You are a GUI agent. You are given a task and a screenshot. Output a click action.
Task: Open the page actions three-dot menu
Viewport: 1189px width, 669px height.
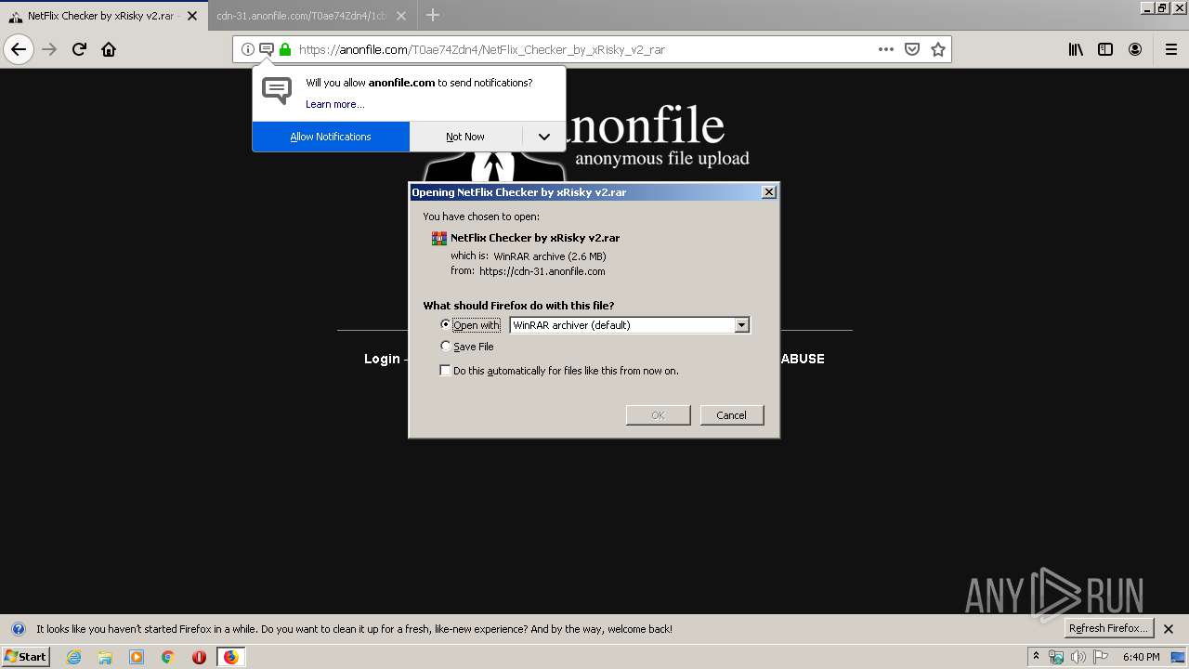tap(886, 49)
